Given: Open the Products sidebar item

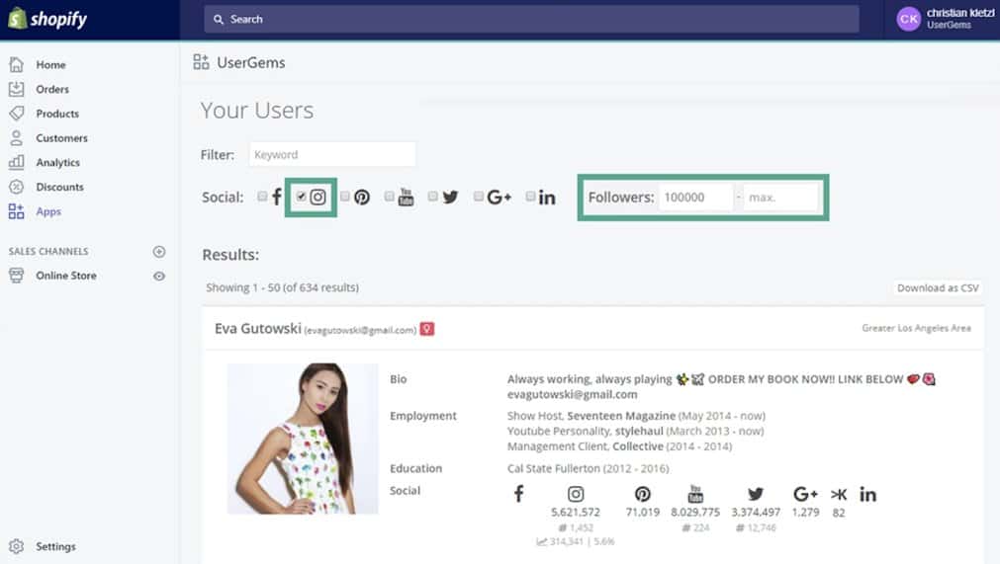Looking at the screenshot, I should click(57, 114).
